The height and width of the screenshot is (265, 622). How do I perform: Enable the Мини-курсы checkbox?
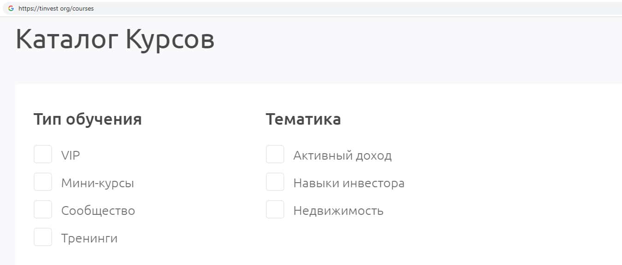click(x=43, y=182)
